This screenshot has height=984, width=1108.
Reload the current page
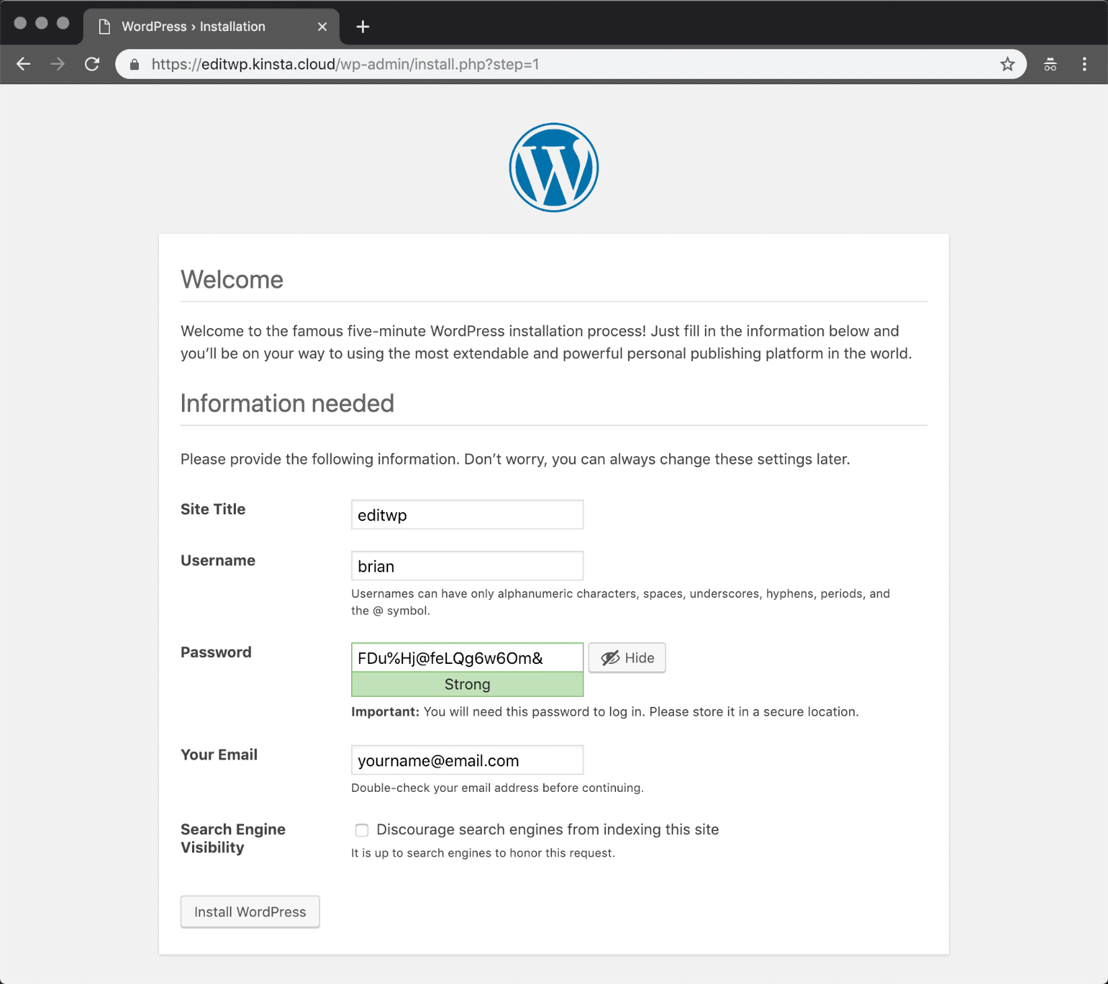pos(92,64)
